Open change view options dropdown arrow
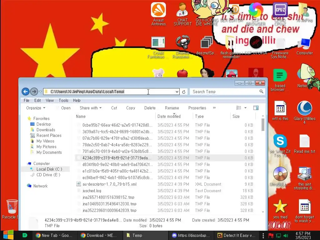 245,108
